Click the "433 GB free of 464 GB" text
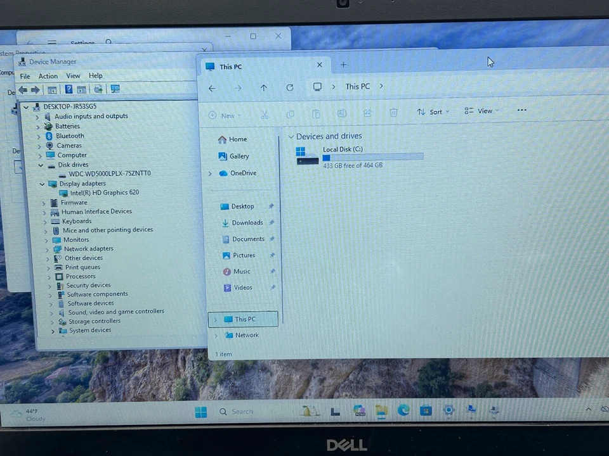 [353, 165]
